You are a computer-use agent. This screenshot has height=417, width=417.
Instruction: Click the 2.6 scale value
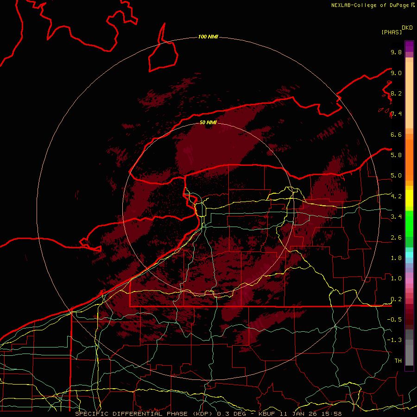click(x=396, y=238)
